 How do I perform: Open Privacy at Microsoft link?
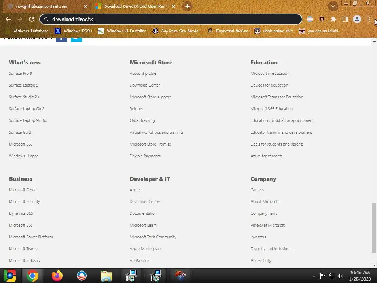point(268,225)
